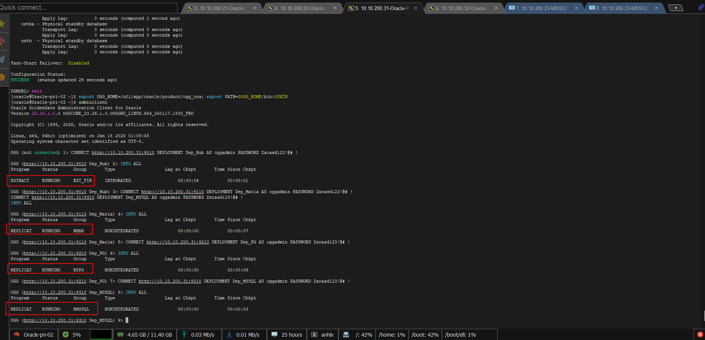Close the 10.10.200.31-Oracle tab
This screenshot has width=705, height=340.
pos(416,8)
